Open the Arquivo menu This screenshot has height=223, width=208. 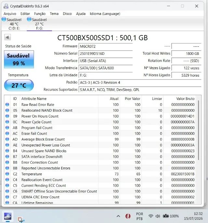(x=10, y=14)
